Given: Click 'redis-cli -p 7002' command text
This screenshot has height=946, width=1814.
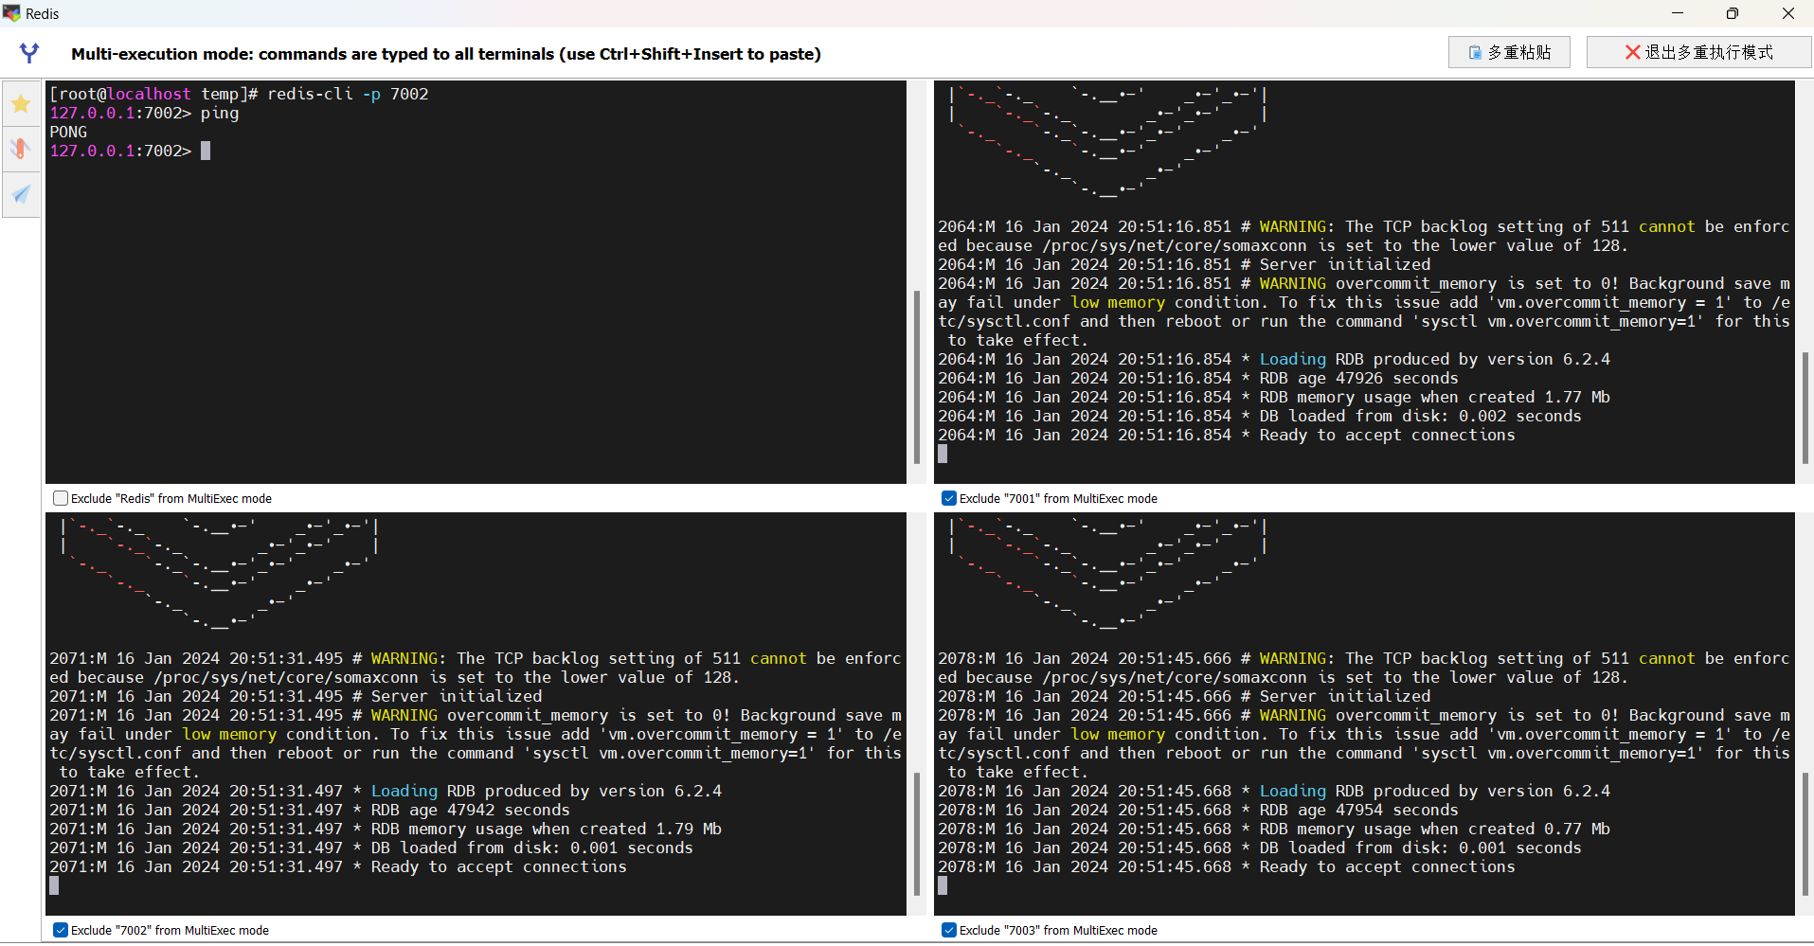Looking at the screenshot, I should 348,94.
